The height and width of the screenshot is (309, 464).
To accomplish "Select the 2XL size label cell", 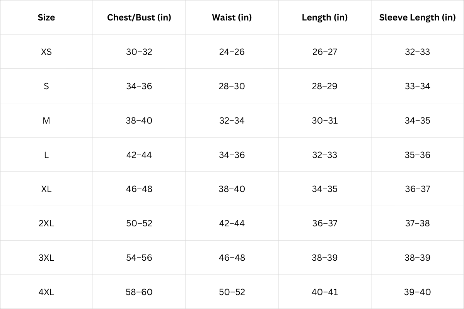I will click(x=46, y=223).
